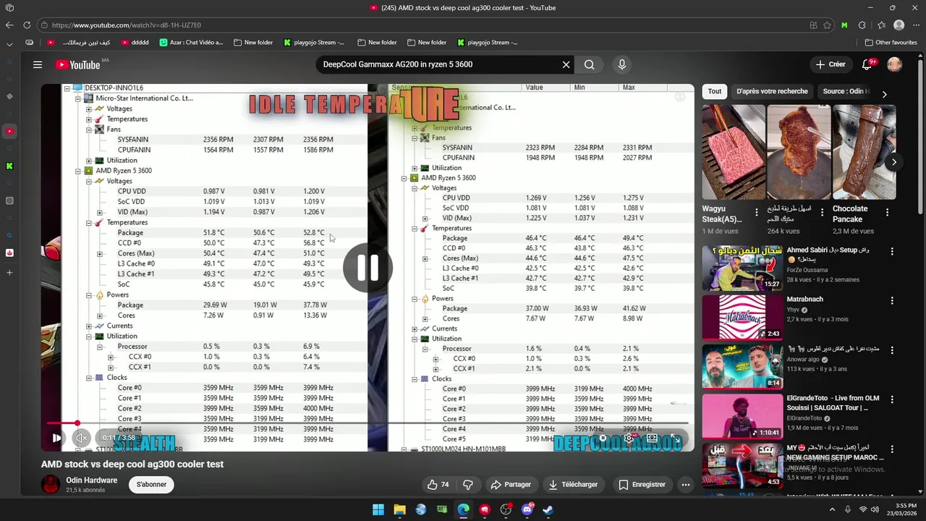Open sidebar add plus icon
Screen dimensions: 926x521
point(9,273)
